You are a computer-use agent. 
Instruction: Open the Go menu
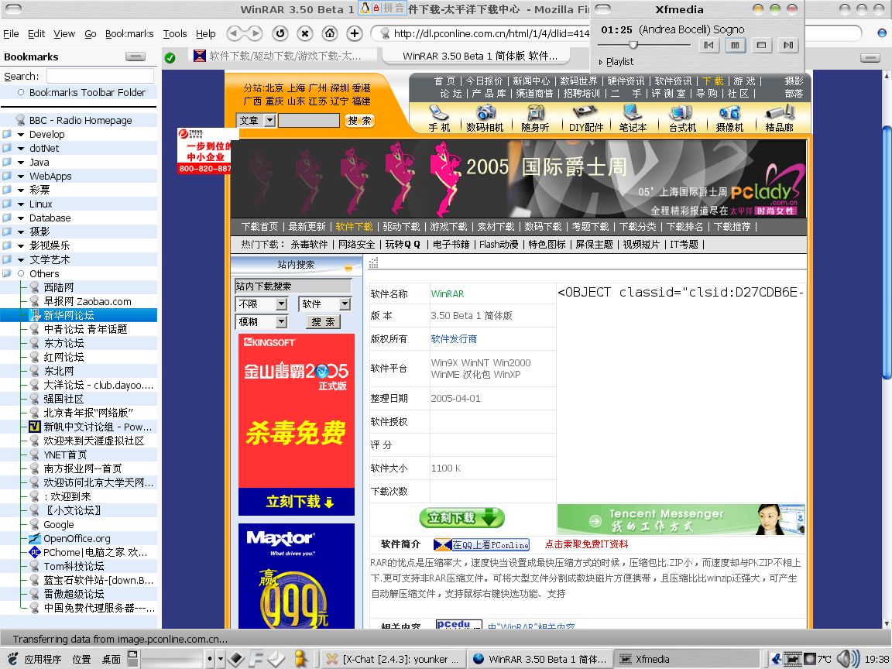coord(90,33)
